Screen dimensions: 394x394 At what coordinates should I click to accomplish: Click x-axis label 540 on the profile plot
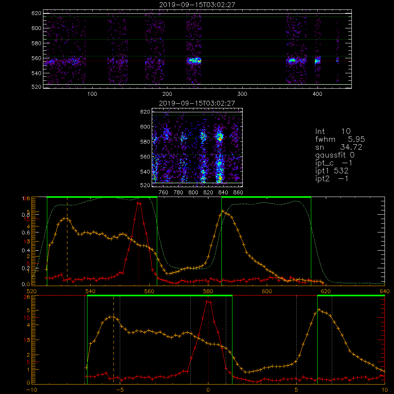pos(91,291)
